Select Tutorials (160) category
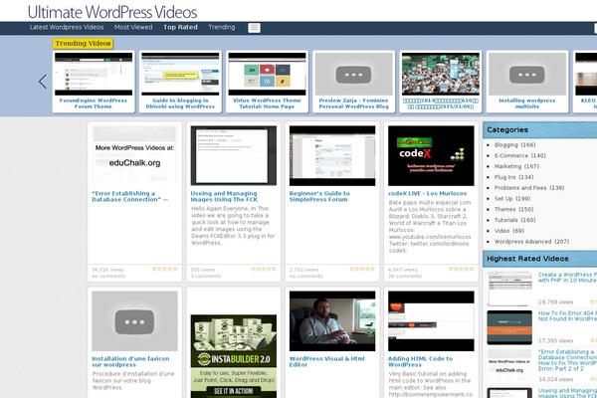The image size is (597, 398). tap(514, 220)
